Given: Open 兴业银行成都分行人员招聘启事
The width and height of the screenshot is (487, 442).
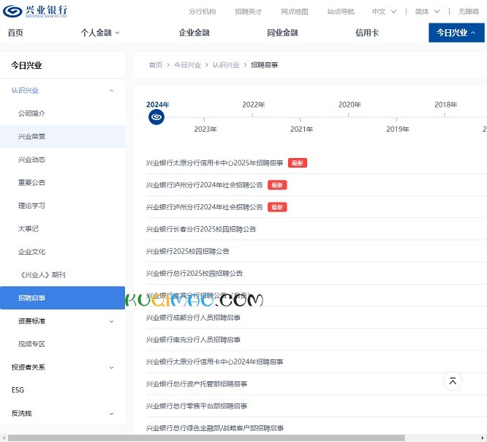Looking at the screenshot, I should coord(193,318).
